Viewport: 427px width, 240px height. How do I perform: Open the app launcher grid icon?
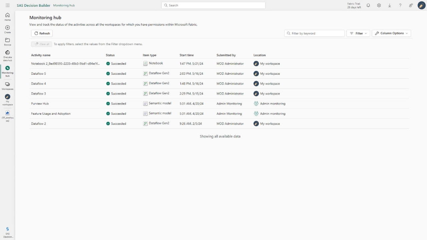(x=8, y=5)
